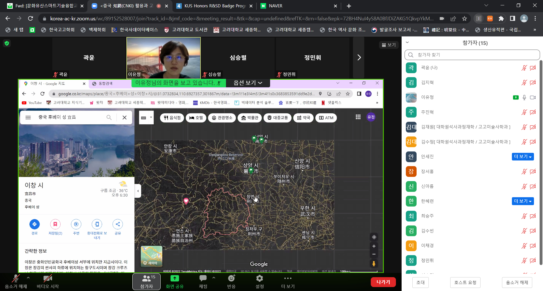Expand audio options caret next to mute

pos(28,278)
